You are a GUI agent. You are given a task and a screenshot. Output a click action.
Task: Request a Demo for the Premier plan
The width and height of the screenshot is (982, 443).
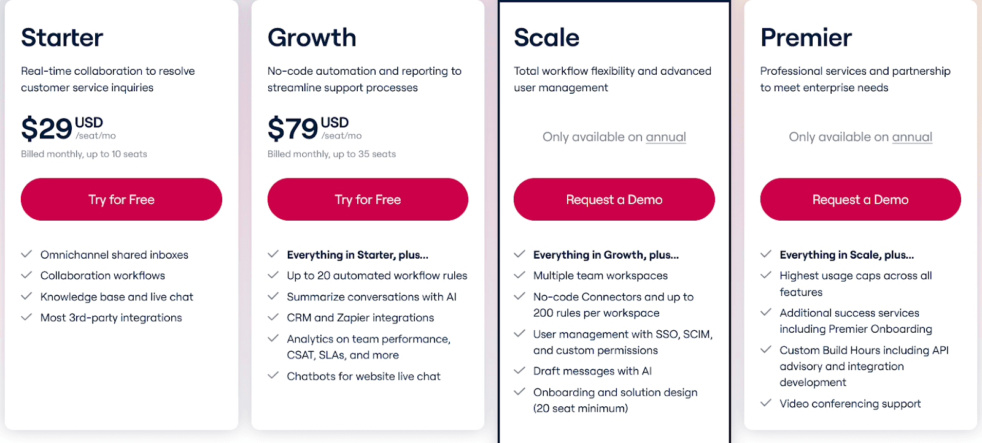[x=860, y=199]
